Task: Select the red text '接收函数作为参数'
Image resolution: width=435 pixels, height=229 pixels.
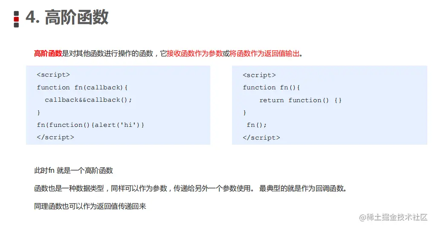Action: [x=194, y=54]
